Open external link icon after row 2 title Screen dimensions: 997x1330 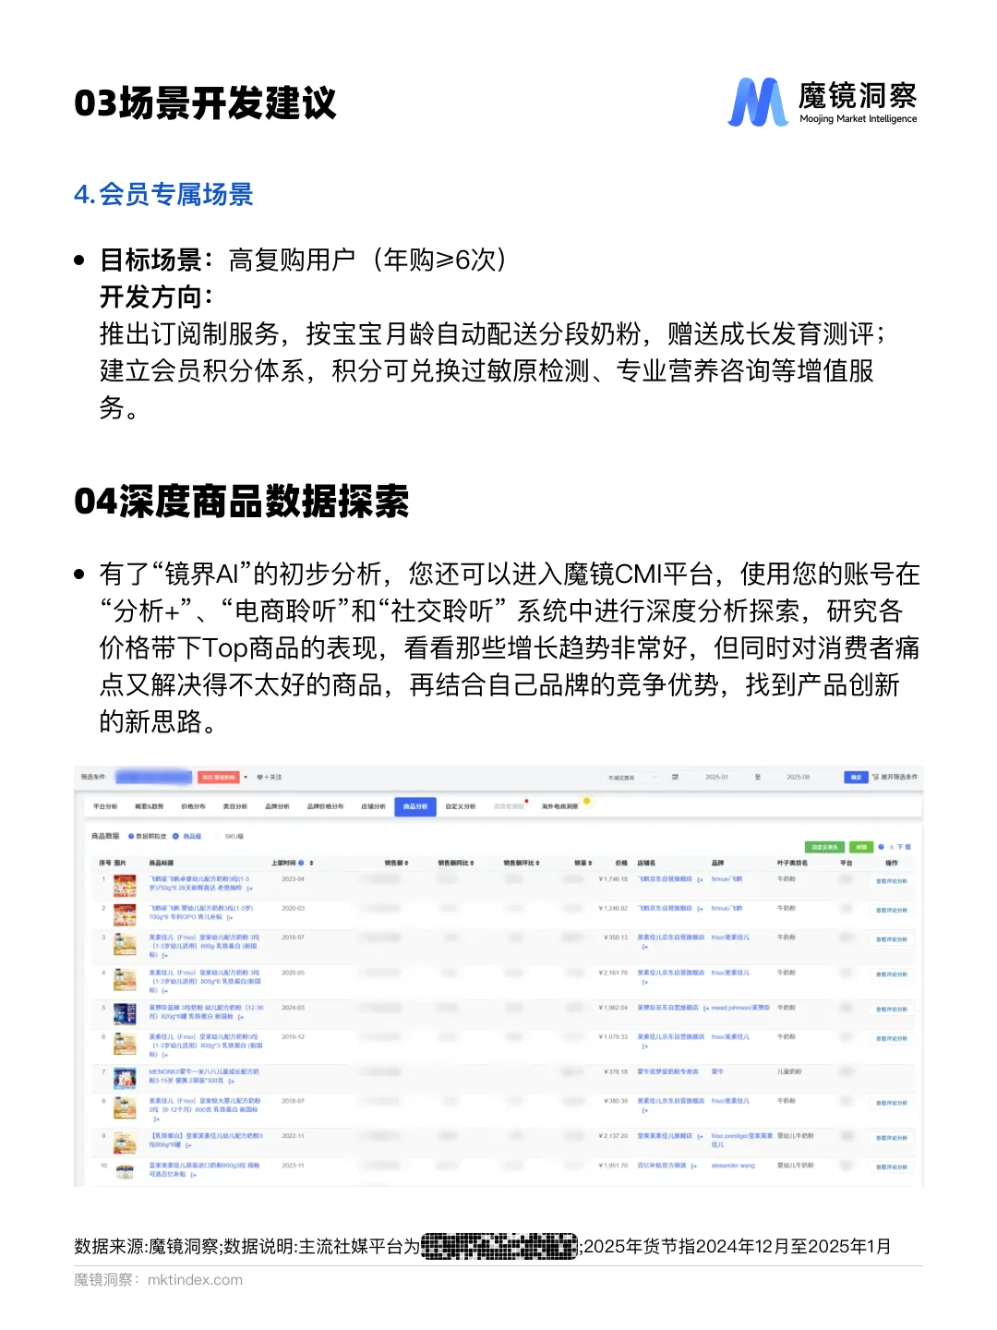pos(229,918)
